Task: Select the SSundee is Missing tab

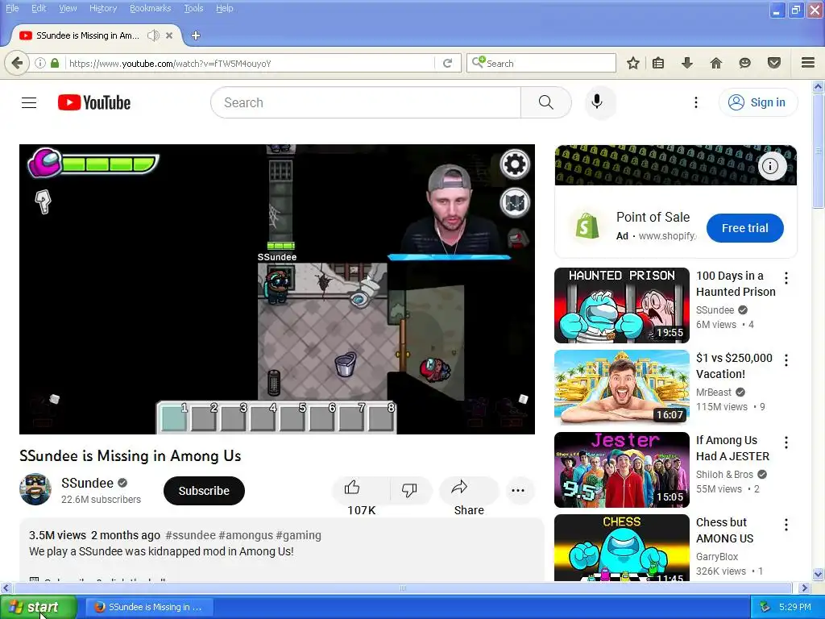Action: pos(87,35)
